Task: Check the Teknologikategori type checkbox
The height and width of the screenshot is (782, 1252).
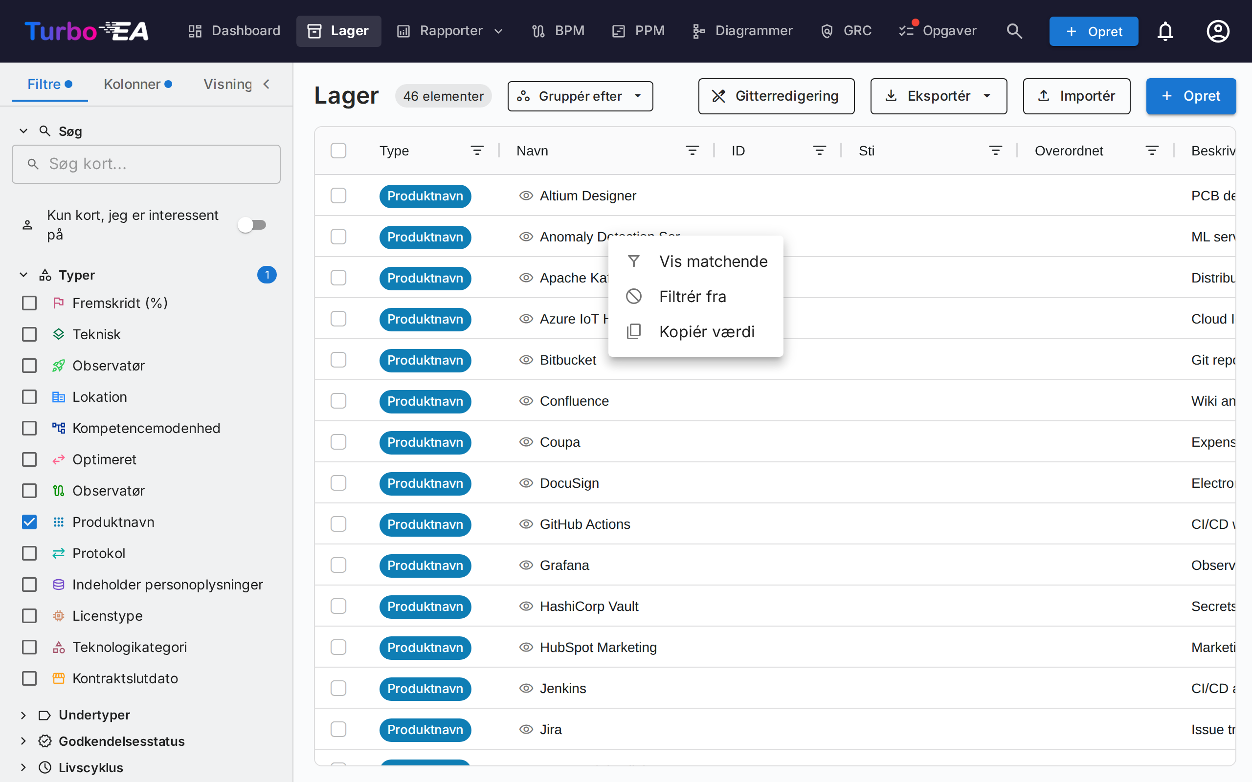Action: pos(29,648)
